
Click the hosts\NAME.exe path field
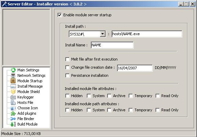tap(147, 34)
